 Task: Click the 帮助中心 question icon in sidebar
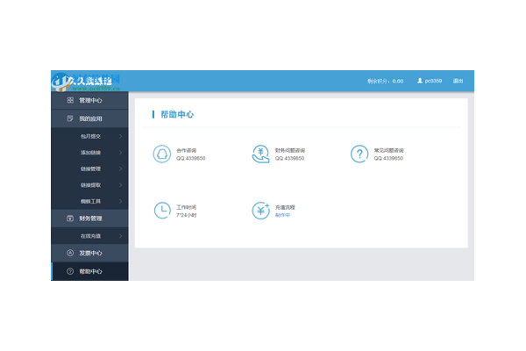70,271
